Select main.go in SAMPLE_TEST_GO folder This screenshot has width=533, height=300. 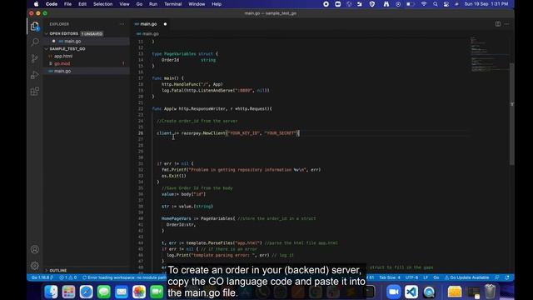(x=62, y=71)
